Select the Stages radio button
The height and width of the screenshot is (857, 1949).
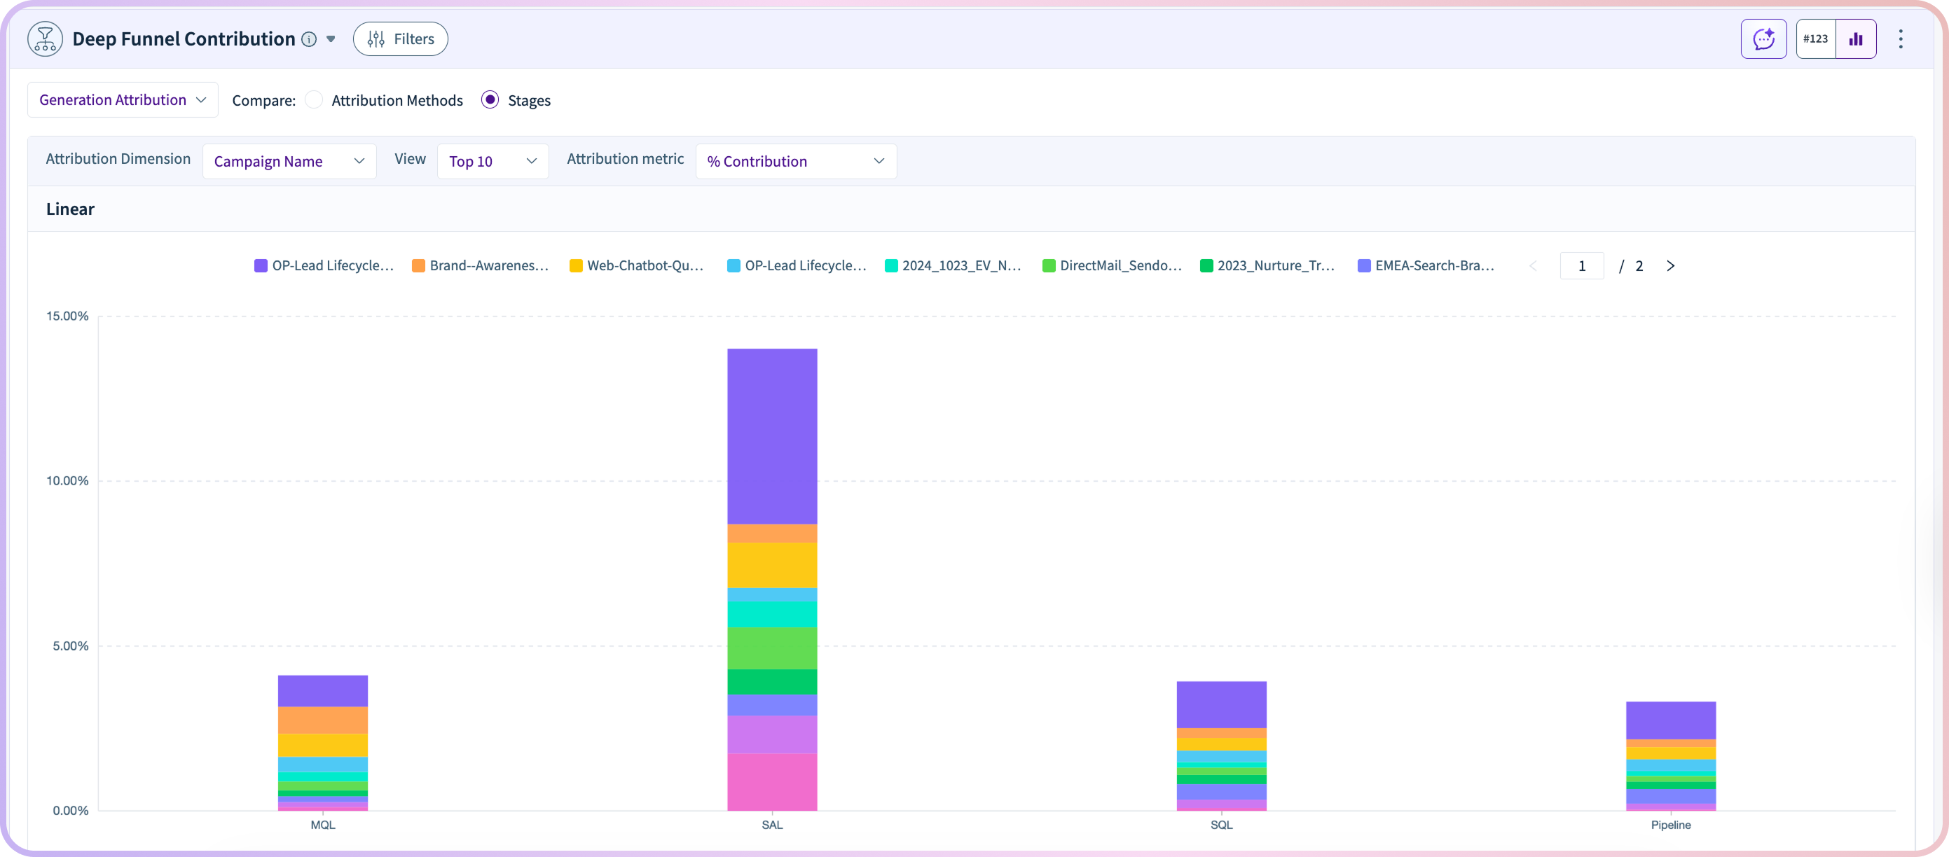point(490,100)
